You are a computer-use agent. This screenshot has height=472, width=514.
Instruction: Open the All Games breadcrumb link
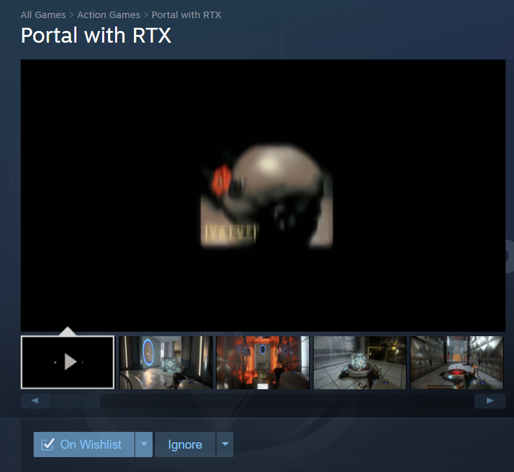[43, 15]
